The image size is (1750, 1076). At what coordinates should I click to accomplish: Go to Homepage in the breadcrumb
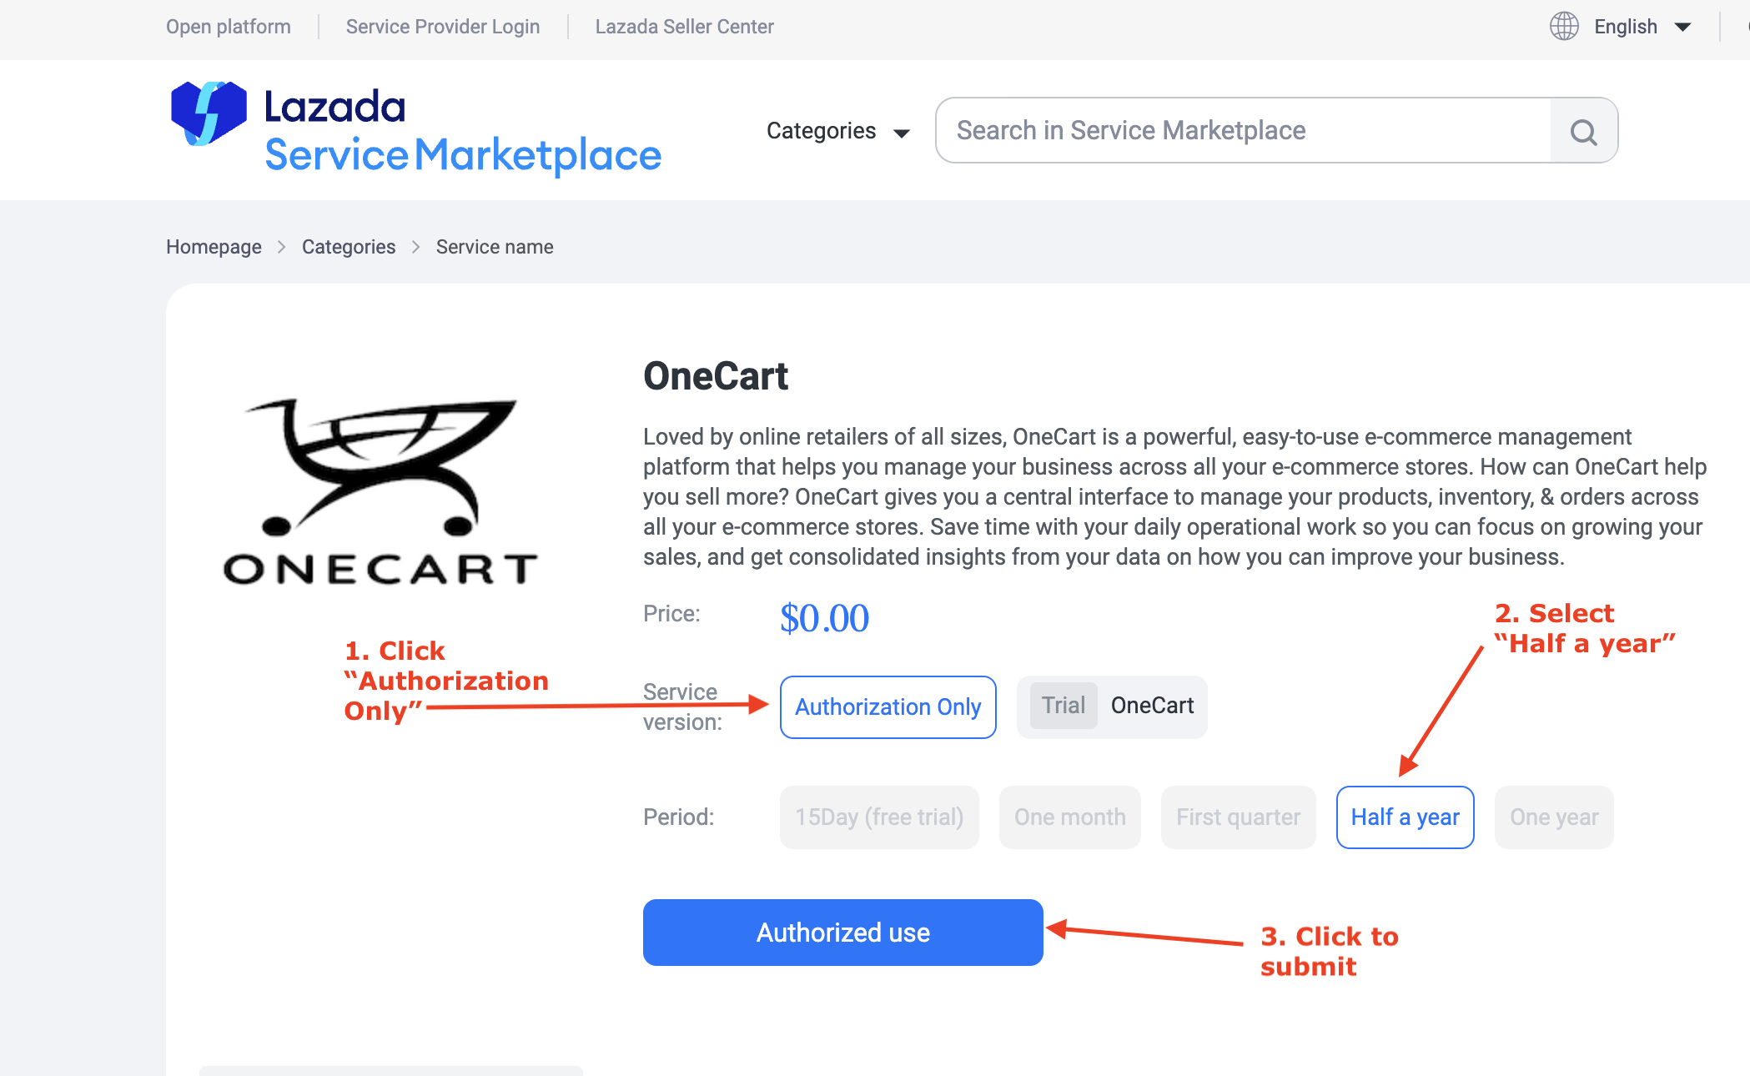[214, 247]
